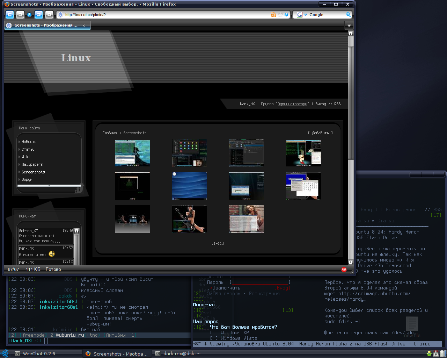Toggle the 'запомнить' checkbox in the terminal login form
This screenshot has width=447, height=358.
coord(211,288)
